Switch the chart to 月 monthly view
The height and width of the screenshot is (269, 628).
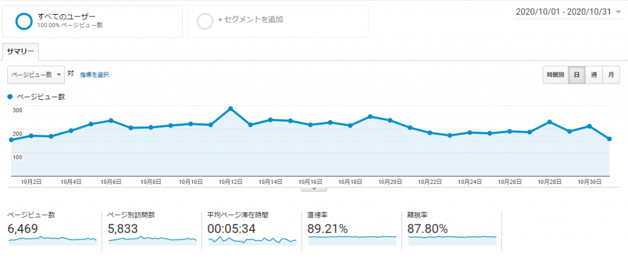click(611, 75)
